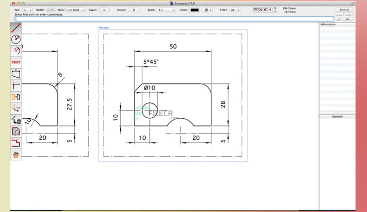Screen dimensions: 367x212
Task: Click the Zoom all button
Action: (344, 10)
